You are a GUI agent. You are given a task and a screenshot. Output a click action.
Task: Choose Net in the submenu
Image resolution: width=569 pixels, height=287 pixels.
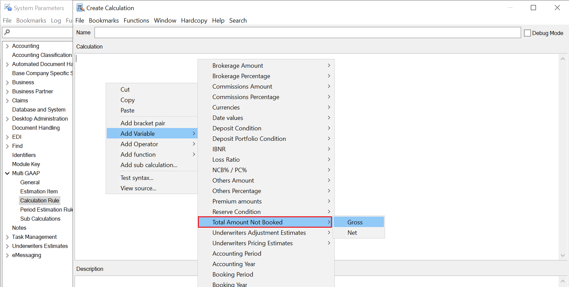pyautogui.click(x=352, y=233)
